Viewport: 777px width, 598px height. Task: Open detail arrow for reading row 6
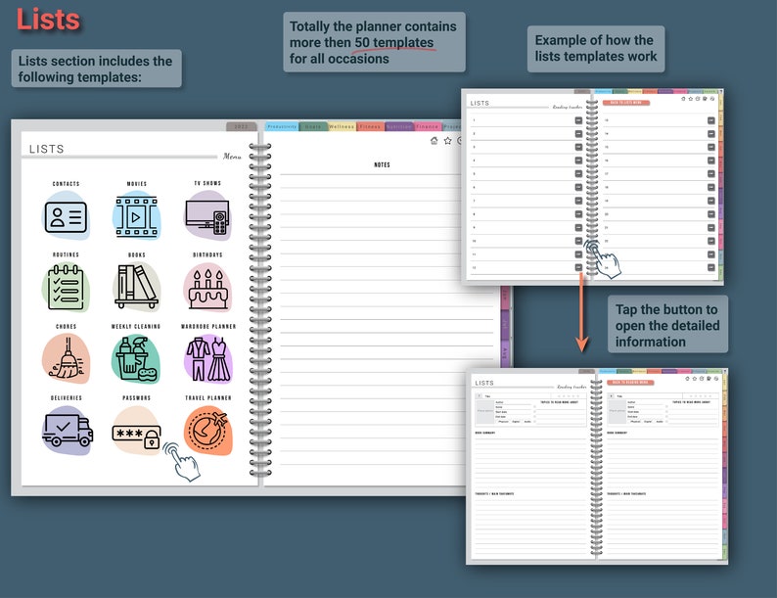pos(578,187)
